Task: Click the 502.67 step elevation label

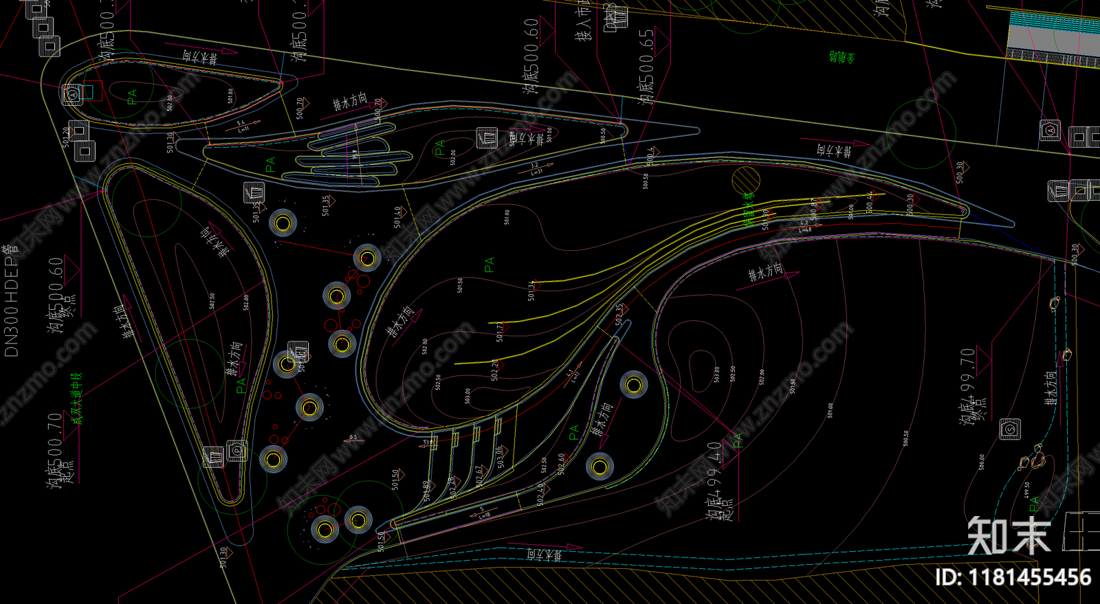Action: (479, 476)
